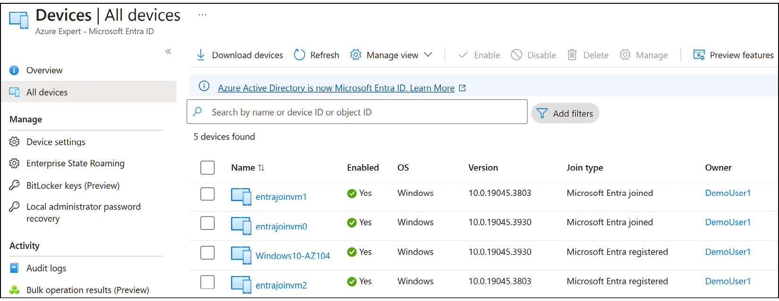The image size is (779, 301).
Task: Click version 10.0.19045.3803 for entrajoinvm1
Action: tap(500, 193)
